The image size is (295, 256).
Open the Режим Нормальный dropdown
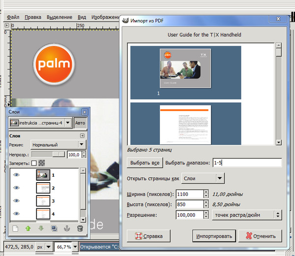59,145
